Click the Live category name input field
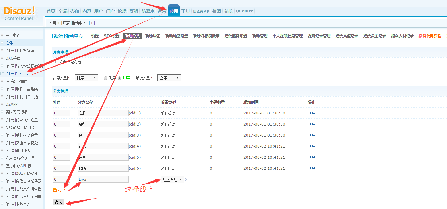 click(103, 180)
